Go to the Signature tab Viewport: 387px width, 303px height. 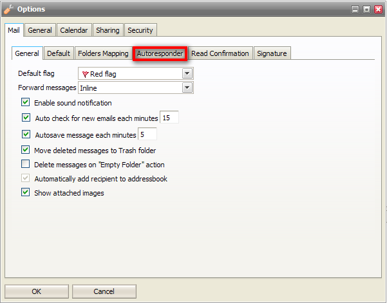click(272, 53)
